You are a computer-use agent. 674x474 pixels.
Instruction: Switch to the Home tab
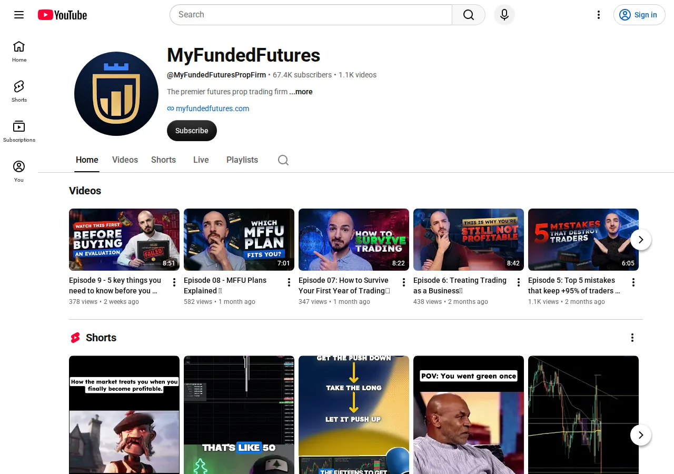coord(87,160)
